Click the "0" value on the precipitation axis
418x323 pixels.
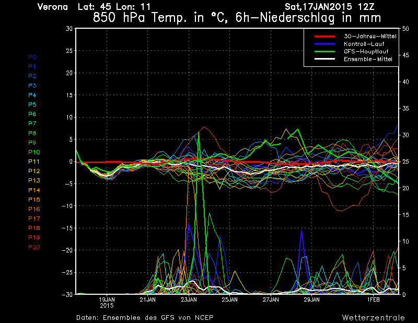[404, 294]
